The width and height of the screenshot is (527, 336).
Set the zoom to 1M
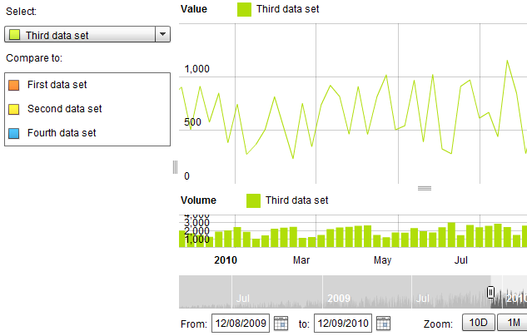(x=513, y=323)
